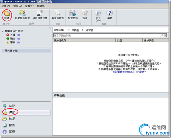Click the 警告 (0) count link
The width and height of the screenshot is (171, 138).
pos(18,42)
